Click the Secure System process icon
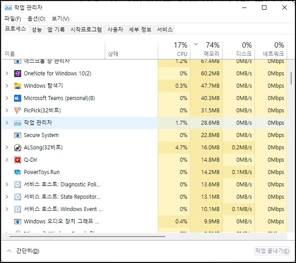 click(18, 135)
